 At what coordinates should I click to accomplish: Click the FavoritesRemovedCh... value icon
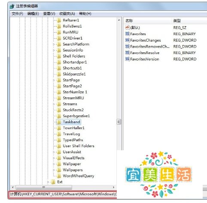[x=127, y=46]
